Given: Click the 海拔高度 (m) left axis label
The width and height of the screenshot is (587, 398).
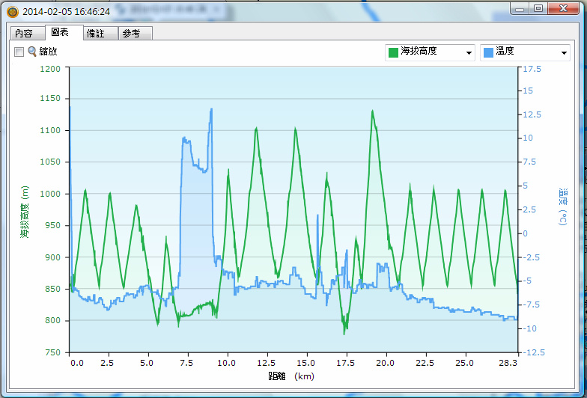Looking at the screenshot, I should 25,210.
